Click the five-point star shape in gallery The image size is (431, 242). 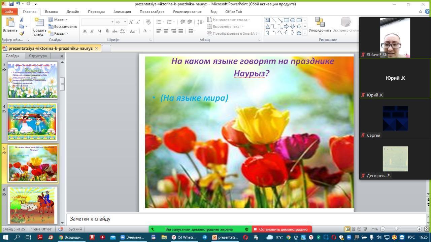[299, 33]
